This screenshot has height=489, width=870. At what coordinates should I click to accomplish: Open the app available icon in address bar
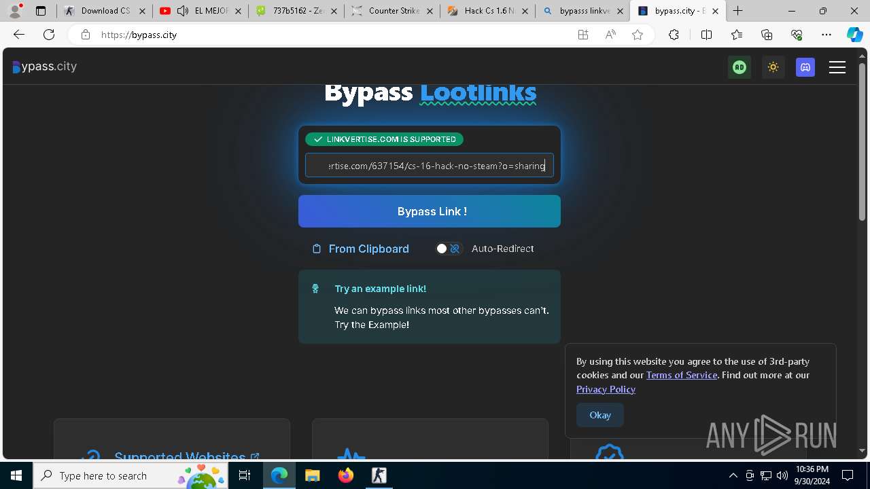point(583,35)
